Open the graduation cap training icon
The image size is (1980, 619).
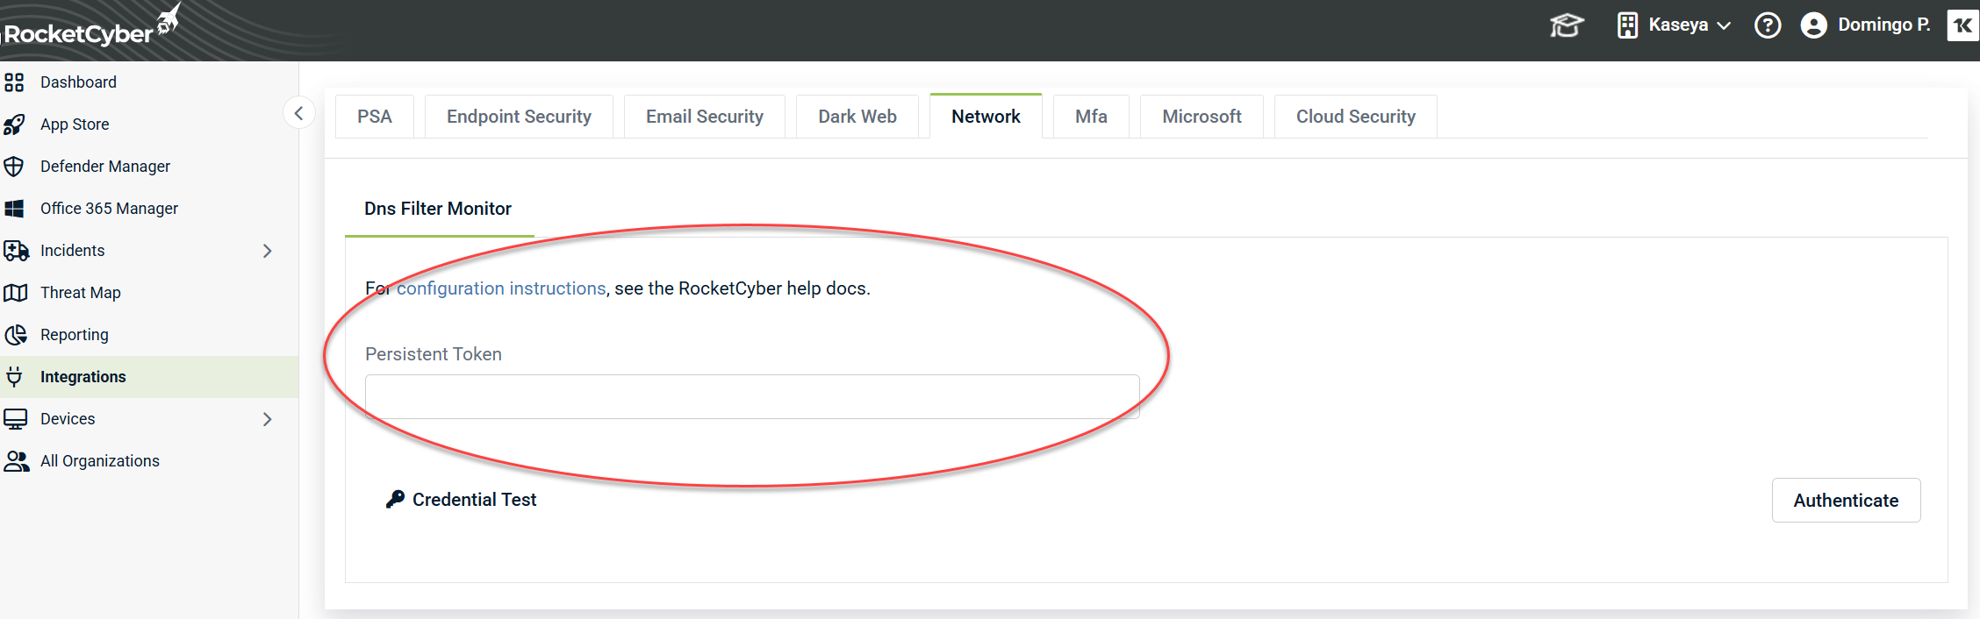point(1566,25)
